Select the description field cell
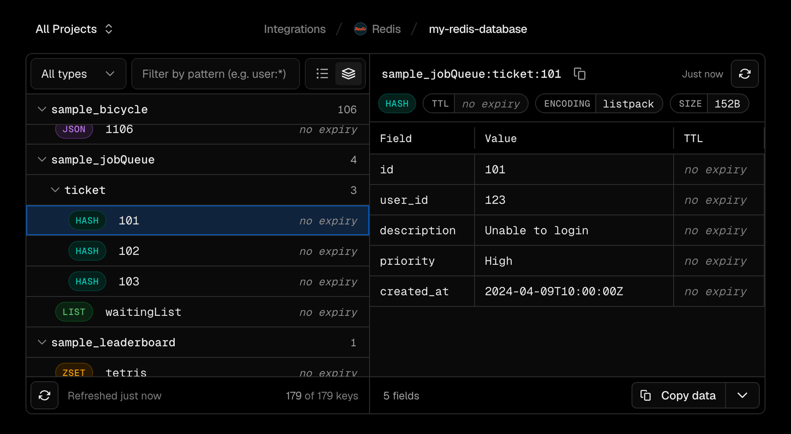Viewport: 791px width, 434px height. click(x=422, y=230)
